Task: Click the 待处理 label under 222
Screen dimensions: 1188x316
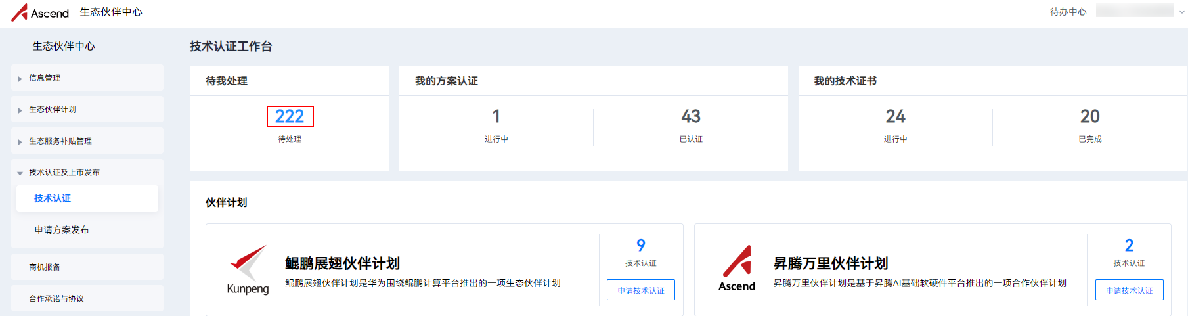Action: [290, 139]
